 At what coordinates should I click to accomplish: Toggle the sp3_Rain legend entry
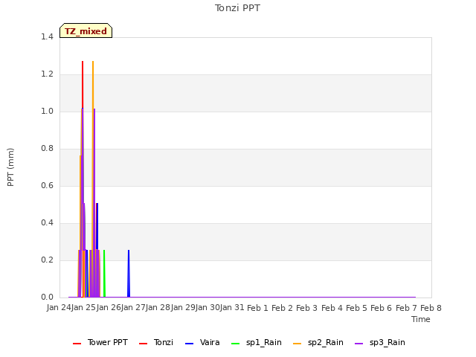[380, 342]
